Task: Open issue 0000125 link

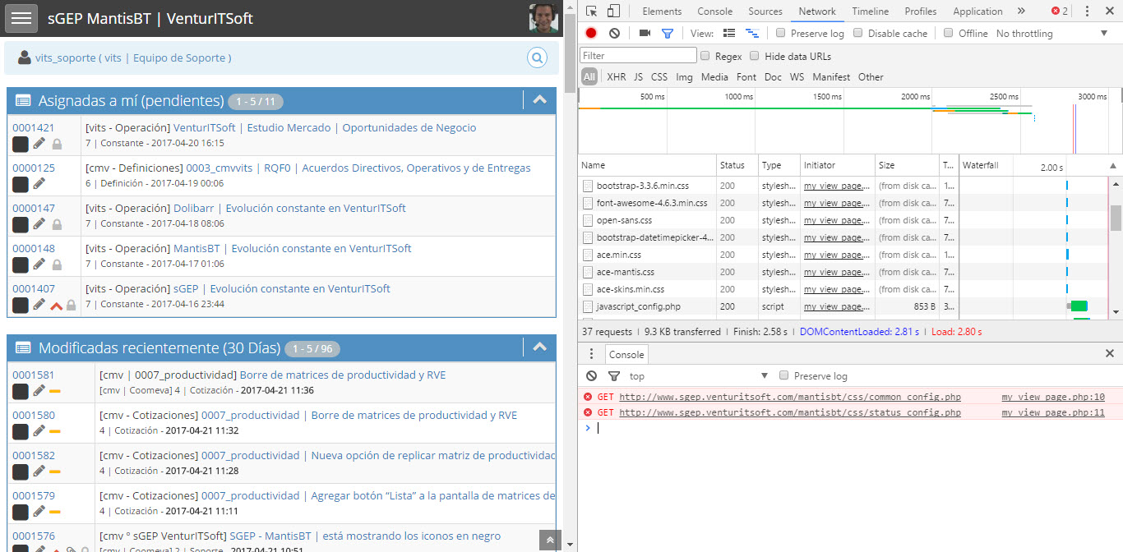Action: click(34, 168)
